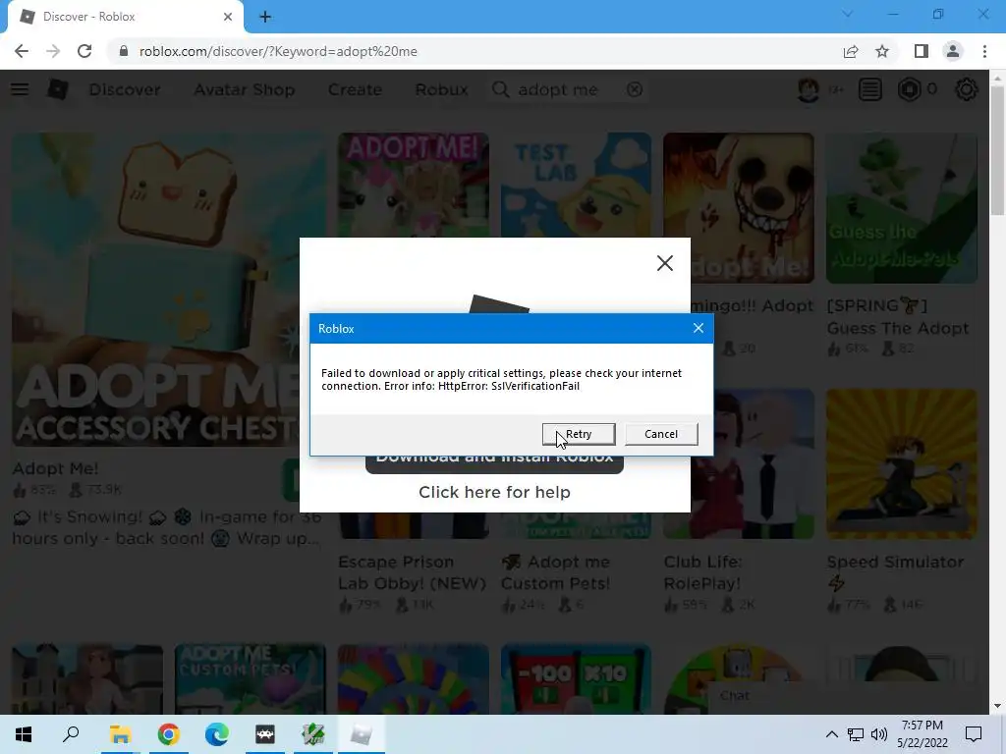Open the Chrome three-dot menu
Screen dimensions: 1006x754
click(984, 51)
